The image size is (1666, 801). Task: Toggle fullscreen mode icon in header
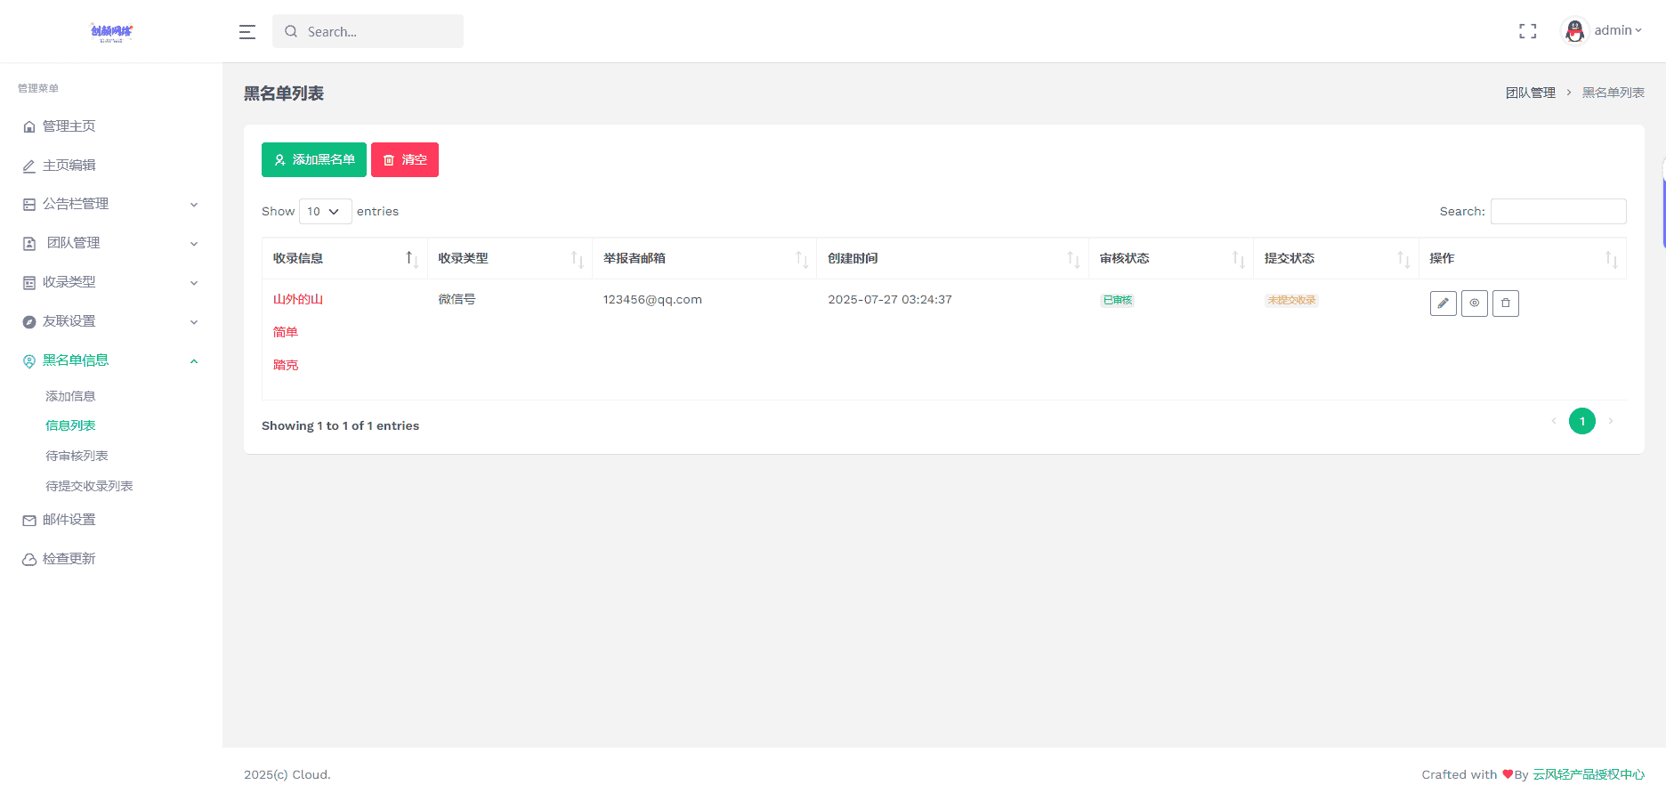[x=1528, y=31]
